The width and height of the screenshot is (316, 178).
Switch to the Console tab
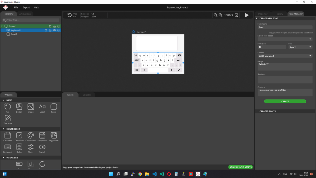pyautogui.click(x=87, y=95)
